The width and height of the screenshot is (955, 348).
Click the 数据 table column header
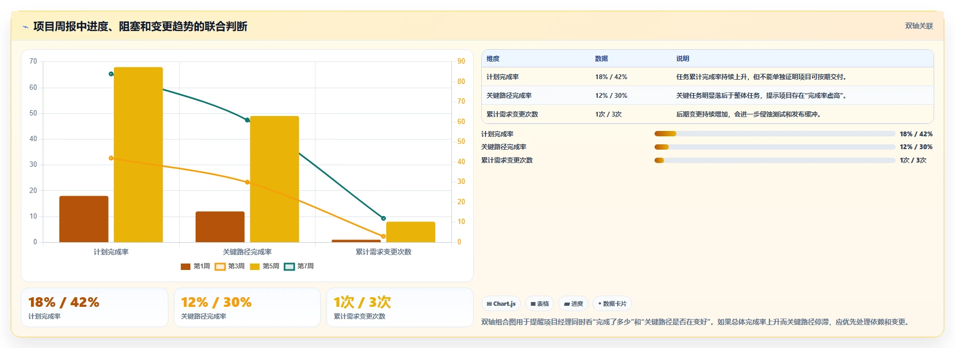(x=602, y=59)
